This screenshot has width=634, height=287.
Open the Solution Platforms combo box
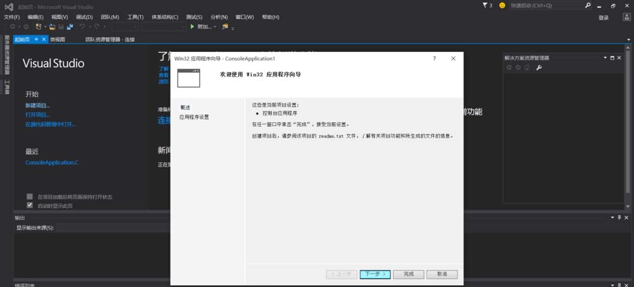point(163,27)
